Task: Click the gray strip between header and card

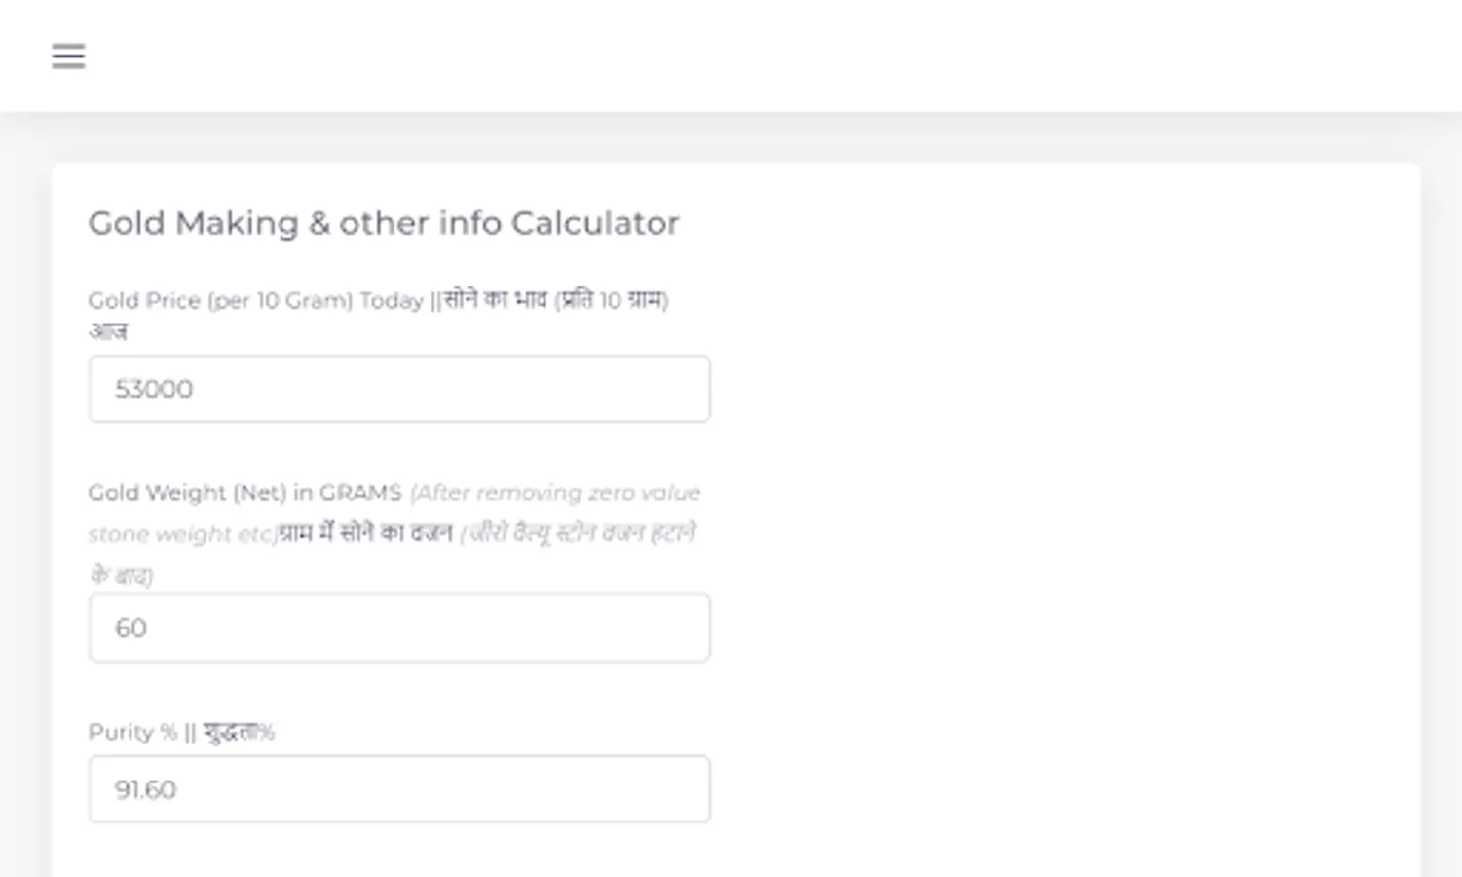Action: coord(731,138)
